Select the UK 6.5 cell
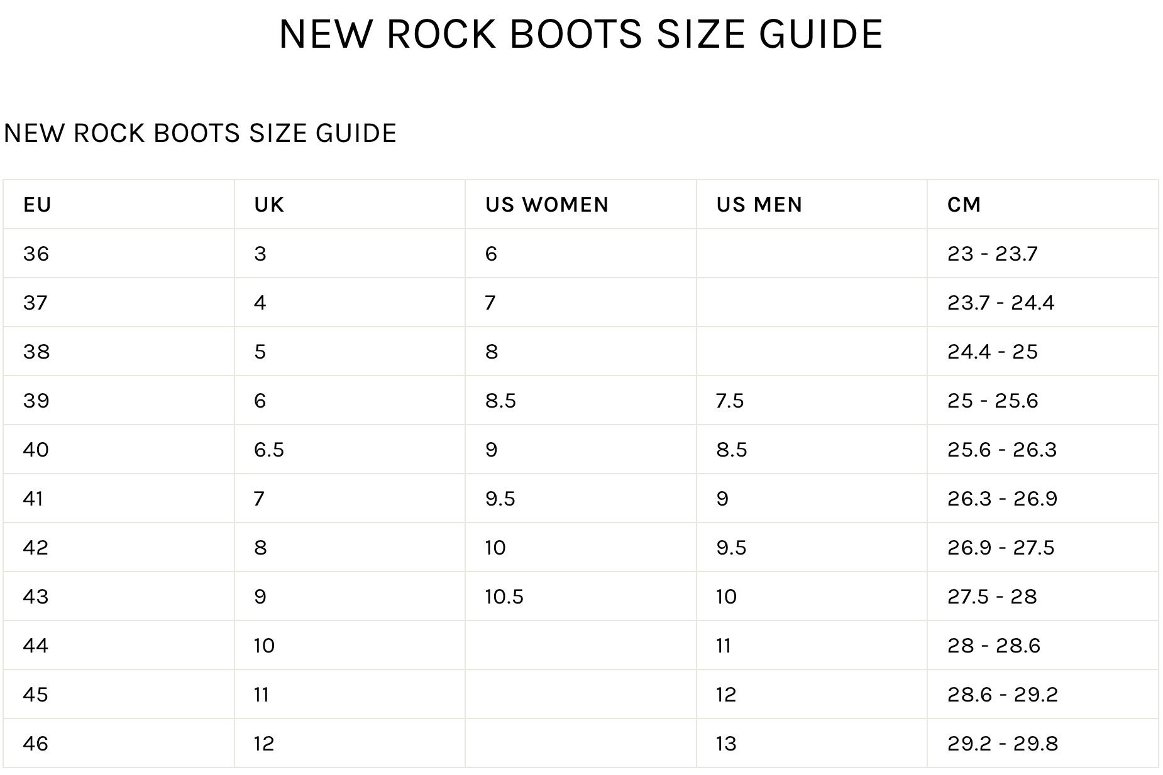This screenshot has width=1163, height=775. 269,450
